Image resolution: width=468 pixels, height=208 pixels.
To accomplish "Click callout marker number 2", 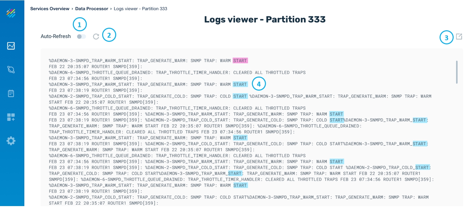I will click(x=109, y=35).
